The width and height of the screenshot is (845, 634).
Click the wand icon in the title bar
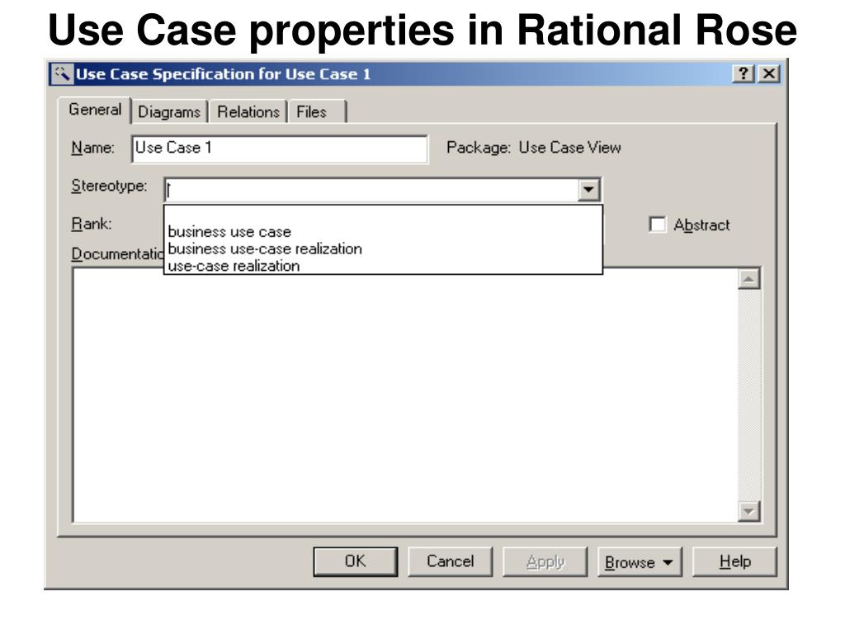click(61, 73)
